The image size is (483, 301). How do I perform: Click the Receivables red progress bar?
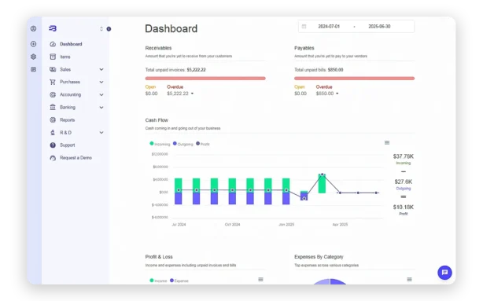coord(205,78)
